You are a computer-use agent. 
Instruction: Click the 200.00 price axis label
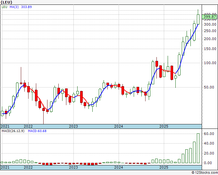point(210,39)
